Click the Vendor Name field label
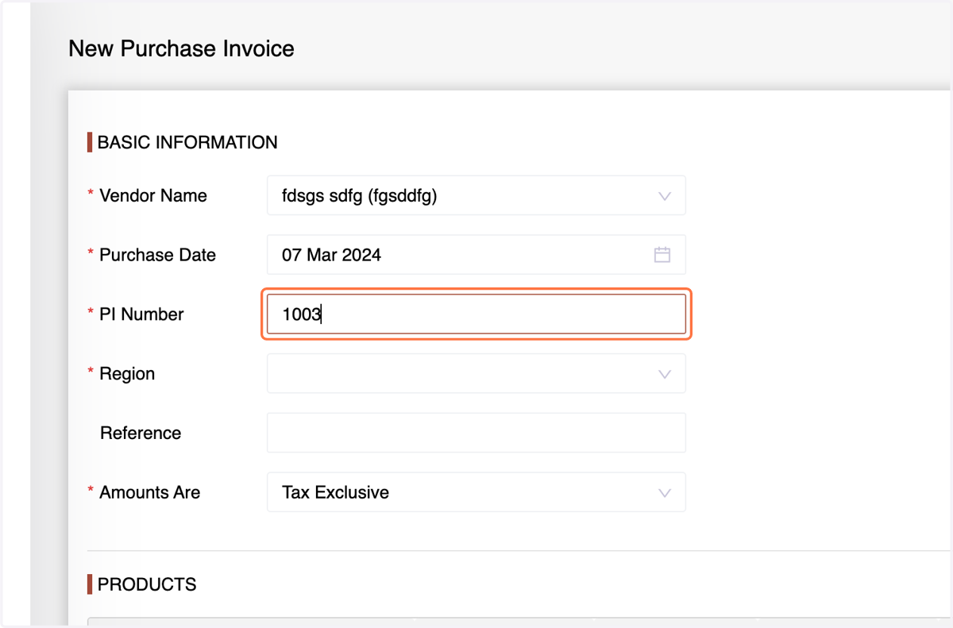Screen dimensions: 953x628 point(153,195)
